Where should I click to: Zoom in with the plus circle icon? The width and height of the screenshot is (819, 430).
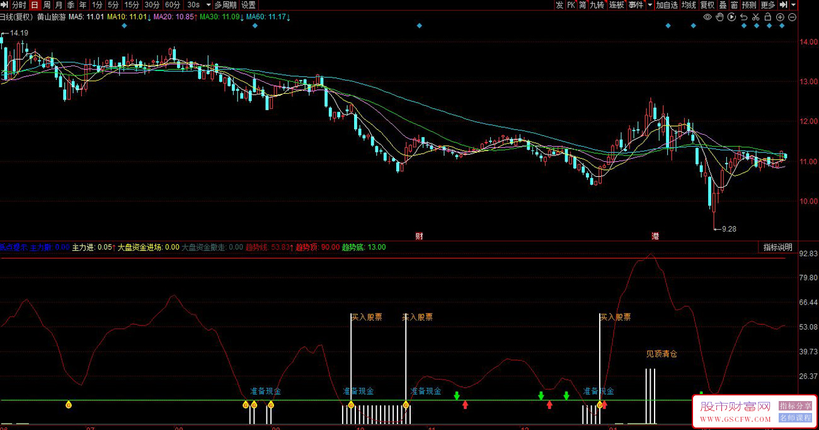781,17
